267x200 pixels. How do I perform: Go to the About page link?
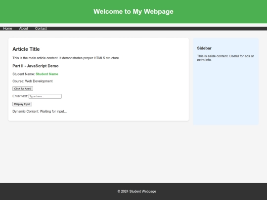tap(24, 29)
